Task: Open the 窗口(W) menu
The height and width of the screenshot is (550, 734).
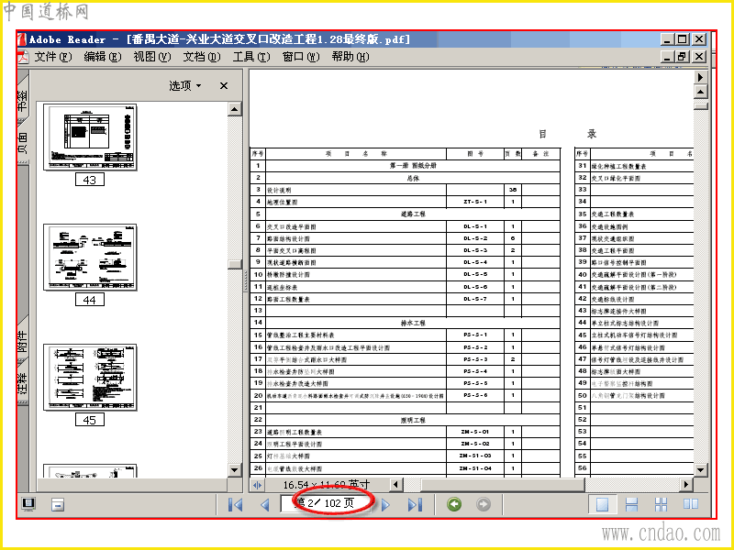Action: tap(301, 57)
